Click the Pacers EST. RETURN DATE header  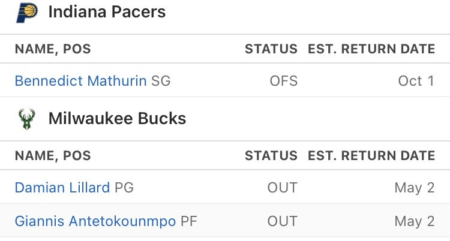coord(371,49)
